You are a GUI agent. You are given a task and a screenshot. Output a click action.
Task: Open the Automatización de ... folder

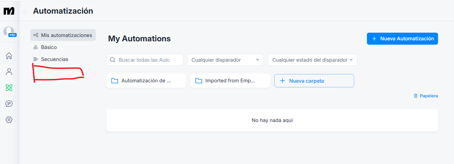[146, 81]
